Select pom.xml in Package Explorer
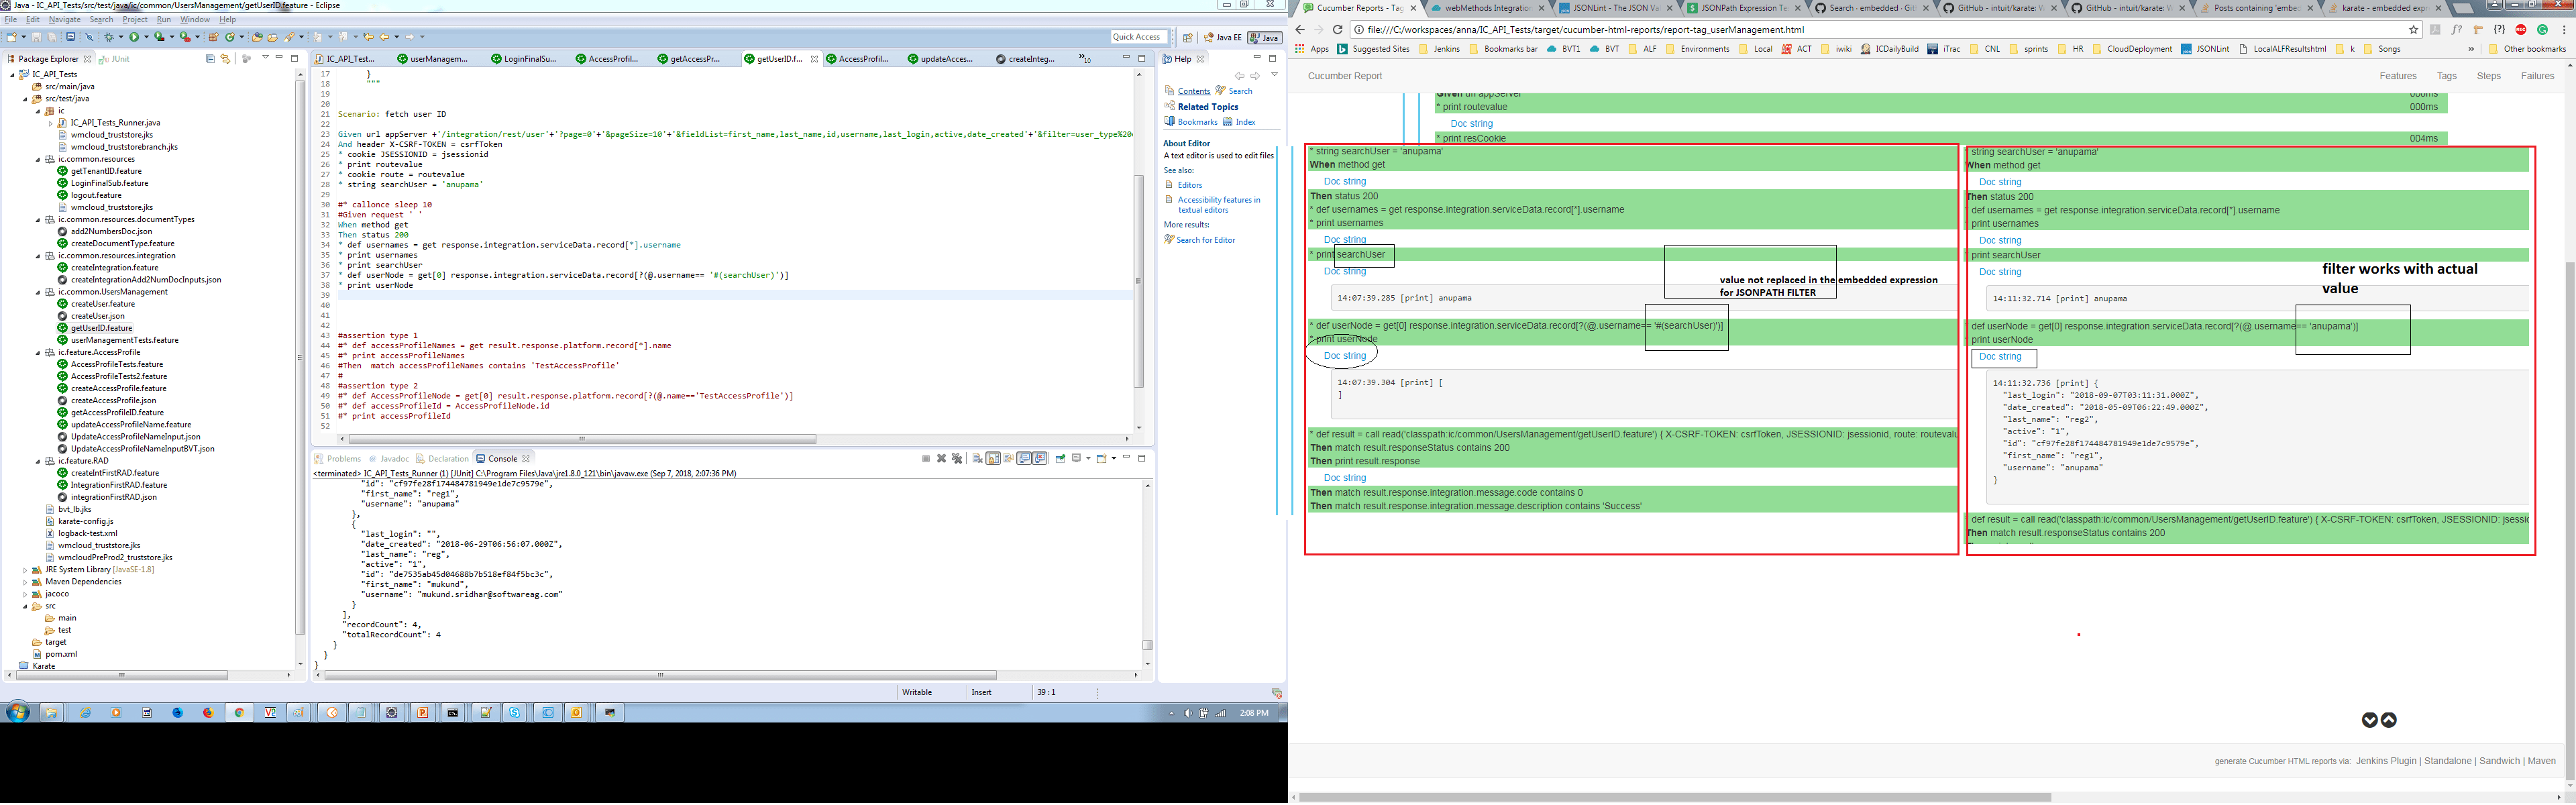This screenshot has width=2576, height=805. pyautogui.click(x=54, y=654)
